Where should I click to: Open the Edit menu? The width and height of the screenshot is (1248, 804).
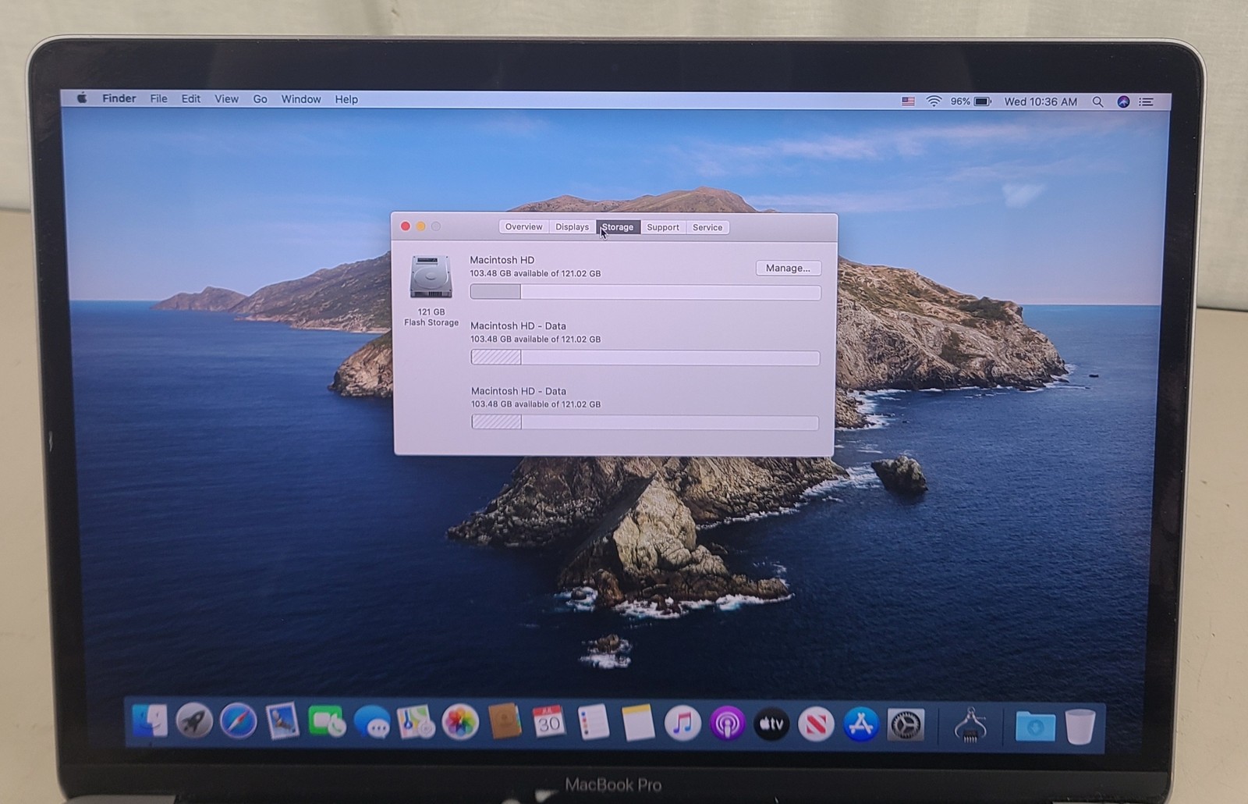coord(191,99)
